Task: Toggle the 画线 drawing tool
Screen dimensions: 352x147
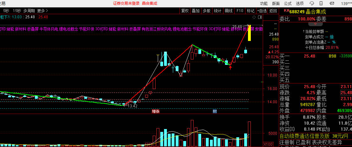Action: (x=228, y=10)
